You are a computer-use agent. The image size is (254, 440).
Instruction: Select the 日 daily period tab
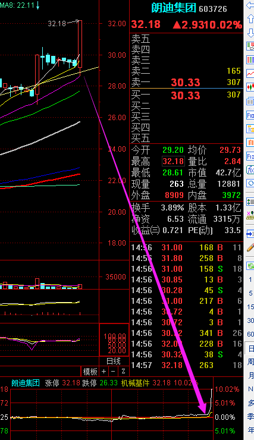[x=250, y=348]
